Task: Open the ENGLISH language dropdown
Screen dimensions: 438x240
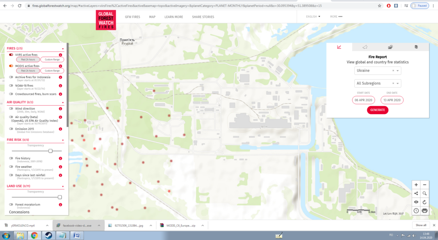Action: [x=313, y=16]
